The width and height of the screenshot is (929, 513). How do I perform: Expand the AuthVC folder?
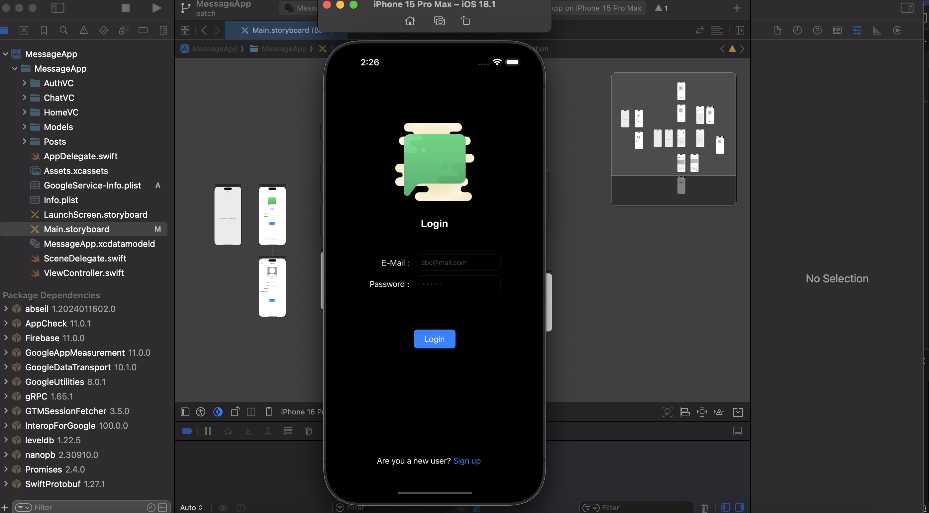pyautogui.click(x=24, y=83)
